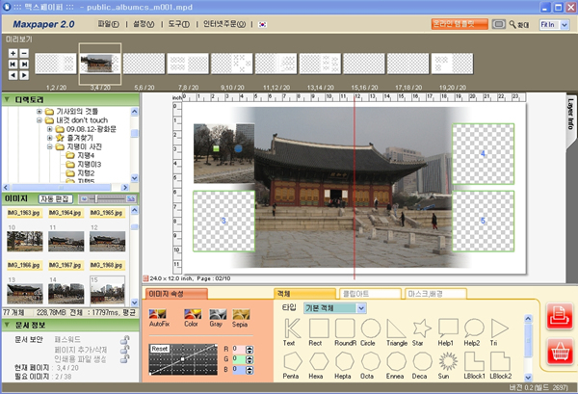Expand the 기사외의 것들 folder
The width and height of the screenshot is (578, 394).
click(39, 112)
